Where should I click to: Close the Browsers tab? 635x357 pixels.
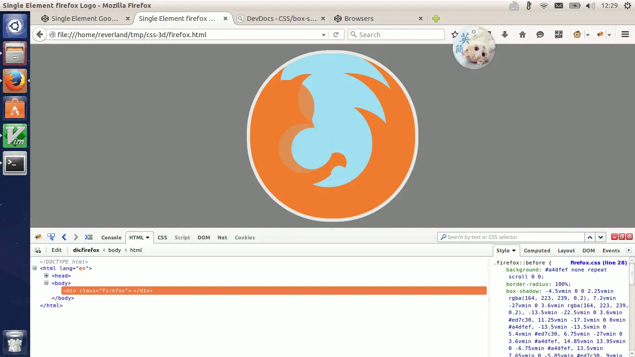pyautogui.click(x=421, y=19)
